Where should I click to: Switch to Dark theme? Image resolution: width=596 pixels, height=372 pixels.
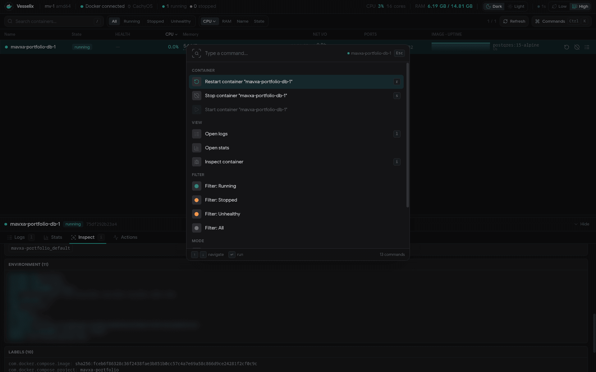pyautogui.click(x=494, y=6)
